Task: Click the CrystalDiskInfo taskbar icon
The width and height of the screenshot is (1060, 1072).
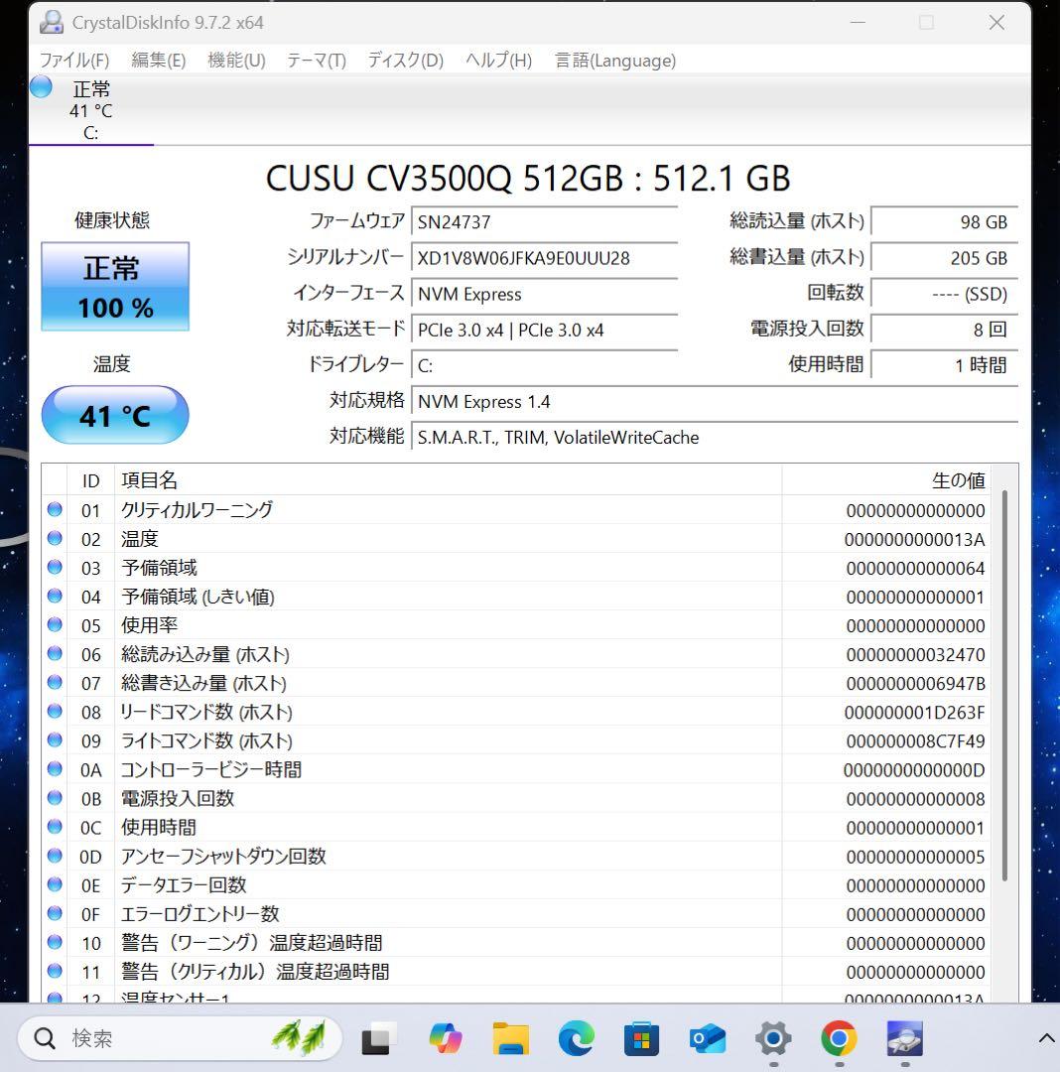Action: [904, 1038]
